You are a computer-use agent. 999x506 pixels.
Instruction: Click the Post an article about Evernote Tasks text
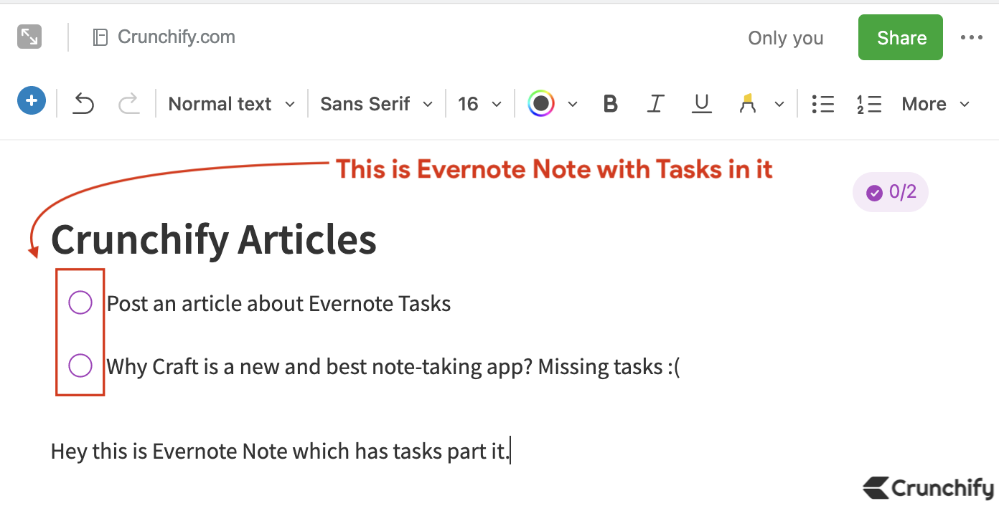pyautogui.click(x=279, y=304)
